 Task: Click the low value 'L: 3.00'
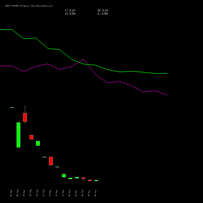(x=103, y=14)
